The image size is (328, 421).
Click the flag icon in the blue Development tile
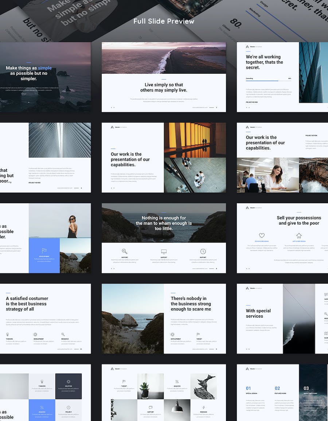[44, 251]
